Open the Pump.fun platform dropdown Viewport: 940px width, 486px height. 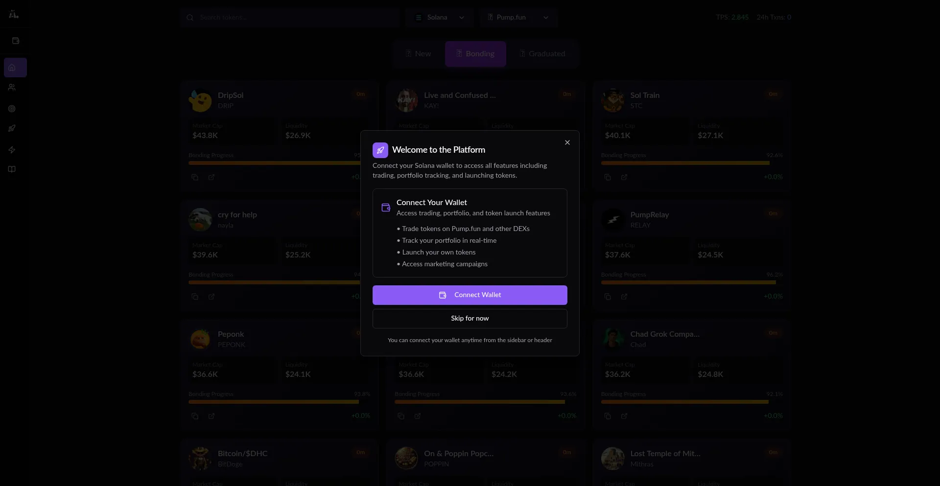pyautogui.click(x=518, y=18)
